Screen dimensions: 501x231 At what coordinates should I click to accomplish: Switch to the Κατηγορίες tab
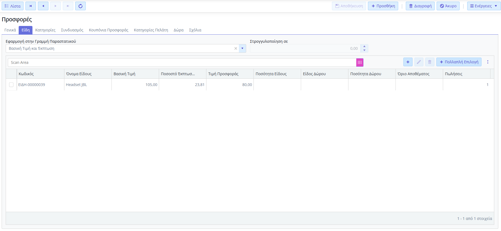(45, 30)
